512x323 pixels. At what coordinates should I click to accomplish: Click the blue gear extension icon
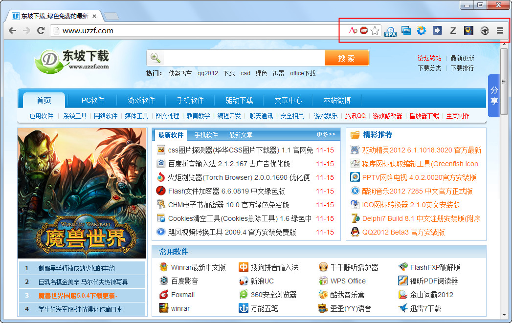[x=422, y=31]
